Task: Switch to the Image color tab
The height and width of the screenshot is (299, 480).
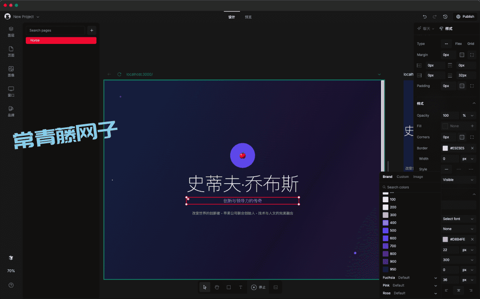Action: coord(418,177)
